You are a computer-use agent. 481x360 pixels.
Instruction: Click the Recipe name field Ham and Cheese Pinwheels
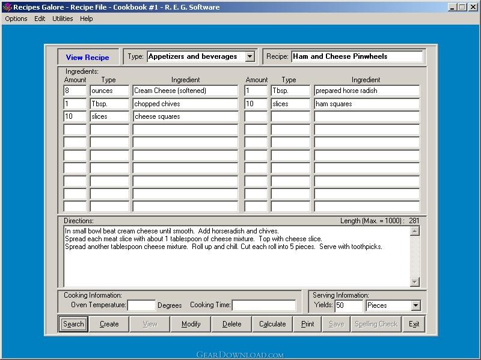357,56
